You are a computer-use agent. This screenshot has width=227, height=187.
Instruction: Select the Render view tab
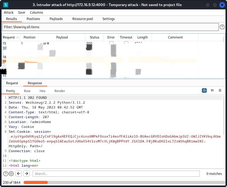click(60, 91)
